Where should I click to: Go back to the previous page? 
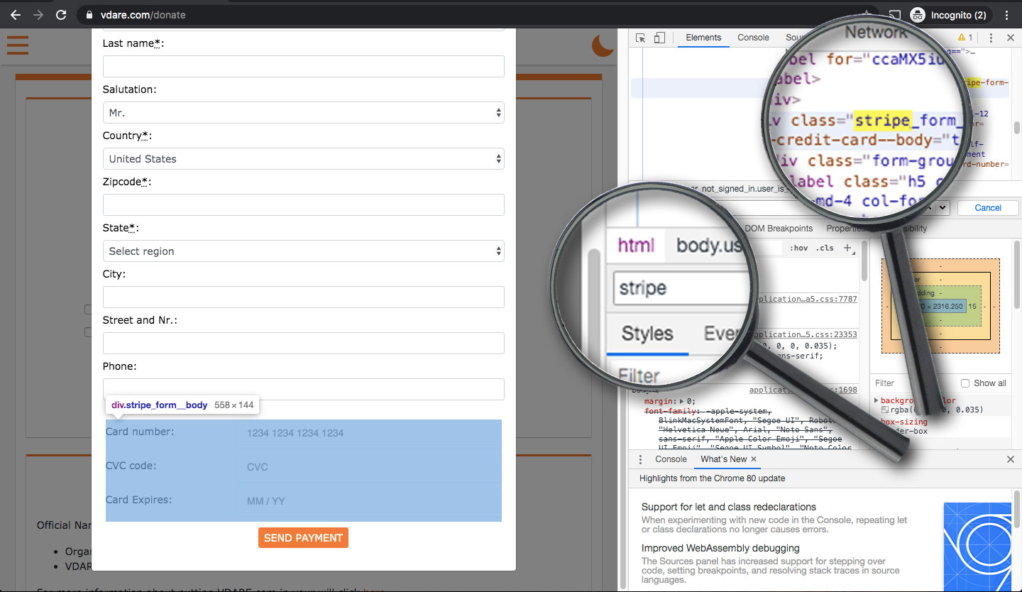16,15
